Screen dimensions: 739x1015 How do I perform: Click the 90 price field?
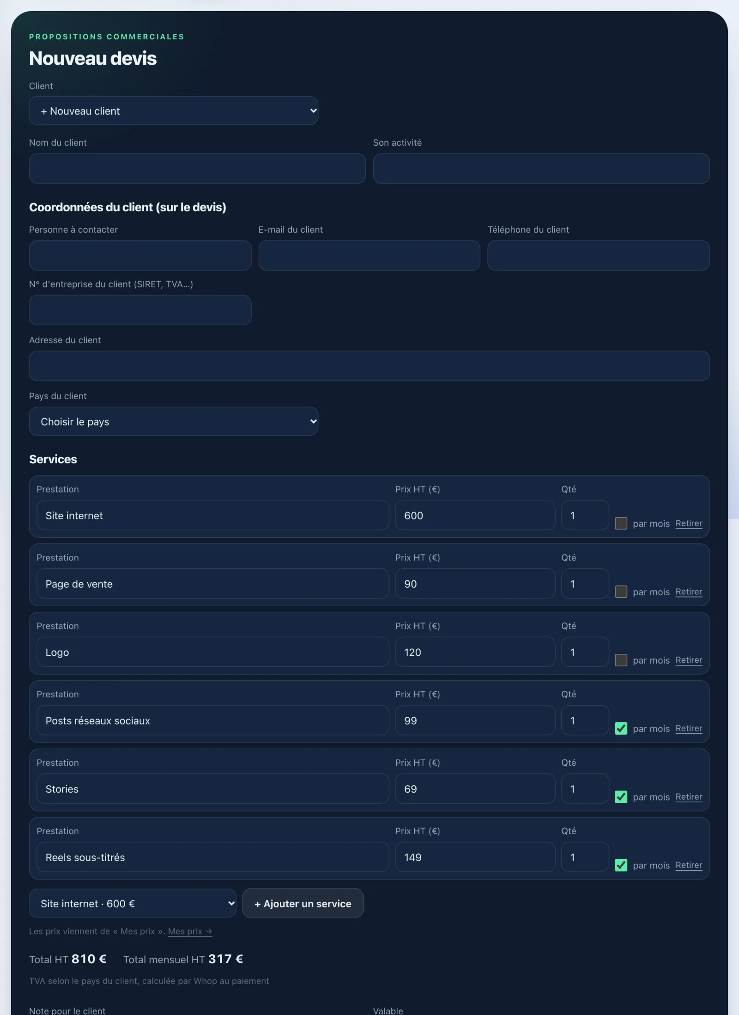tap(475, 584)
